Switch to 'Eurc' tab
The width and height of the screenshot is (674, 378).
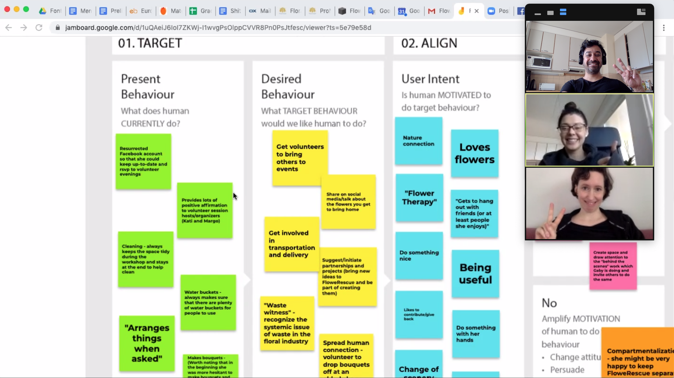[141, 11]
